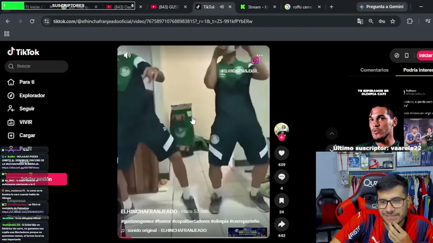Close the Stream Kick browser tab
This screenshot has height=243, width=433.
[274, 7]
